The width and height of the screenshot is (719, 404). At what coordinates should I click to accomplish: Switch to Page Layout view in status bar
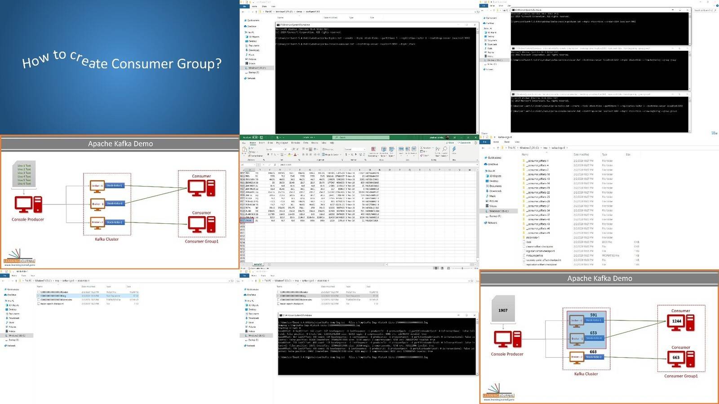pos(442,268)
